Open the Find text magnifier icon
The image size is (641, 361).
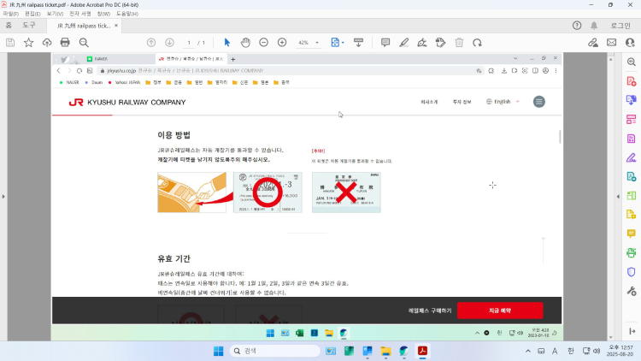pos(84,43)
